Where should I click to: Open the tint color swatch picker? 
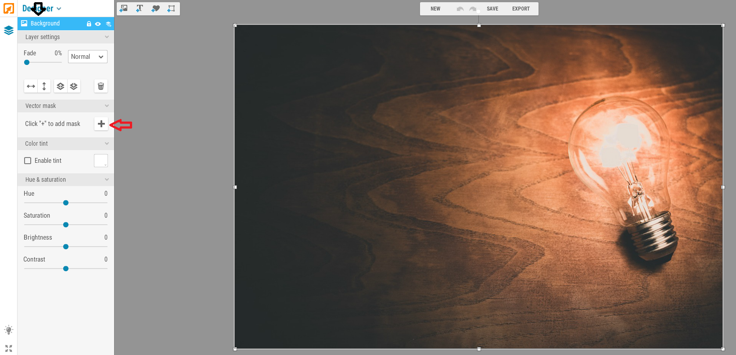tap(101, 161)
